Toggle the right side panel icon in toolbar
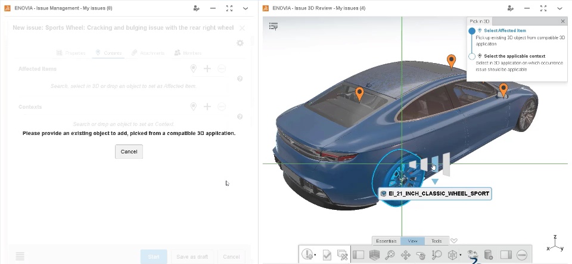The image size is (572, 264). [506, 254]
